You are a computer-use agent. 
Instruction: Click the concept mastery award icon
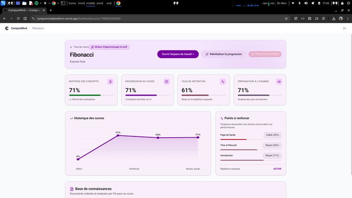[x=110, y=82]
